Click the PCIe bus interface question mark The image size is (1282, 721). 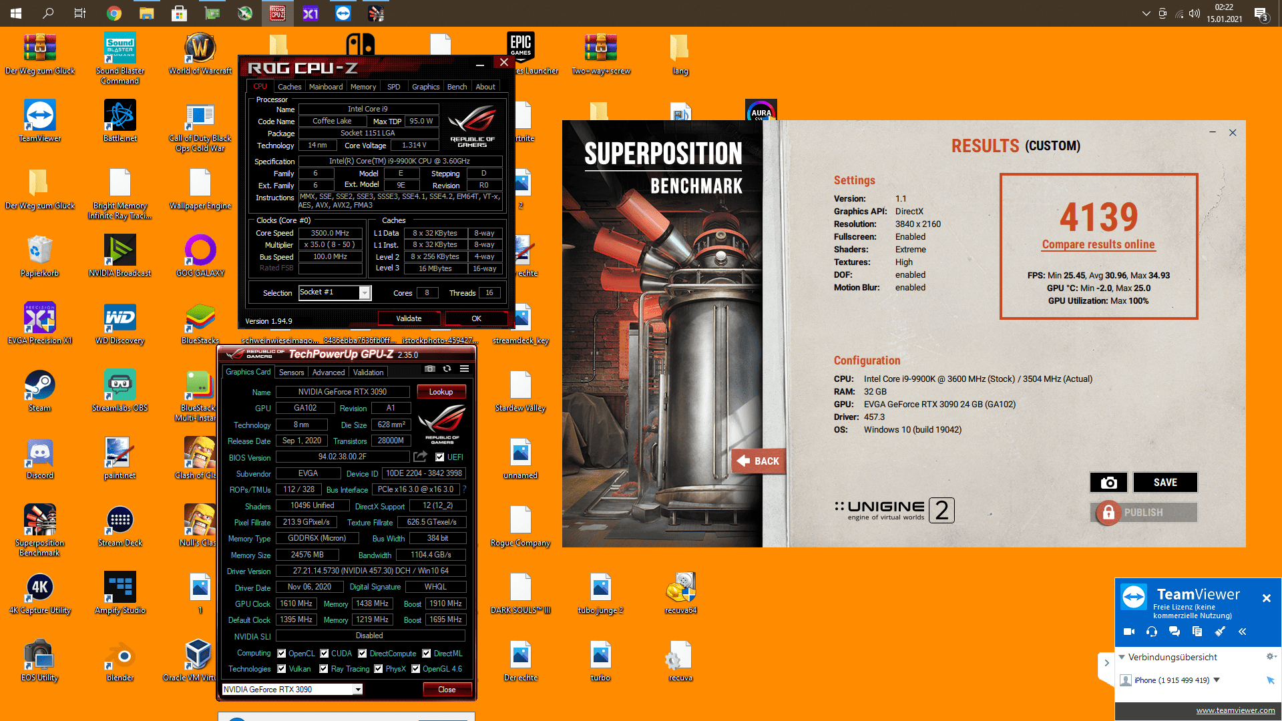(x=464, y=489)
